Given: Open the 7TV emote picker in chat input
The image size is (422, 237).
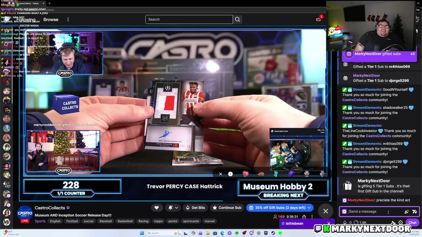Looking at the screenshot, I should click(414, 212).
